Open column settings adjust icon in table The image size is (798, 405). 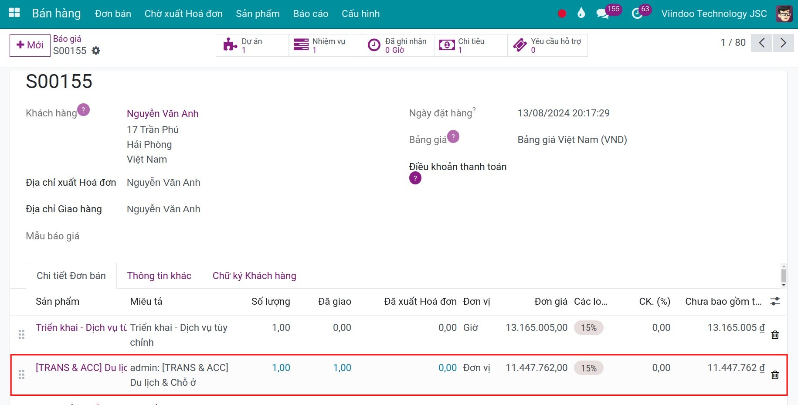[x=775, y=301]
